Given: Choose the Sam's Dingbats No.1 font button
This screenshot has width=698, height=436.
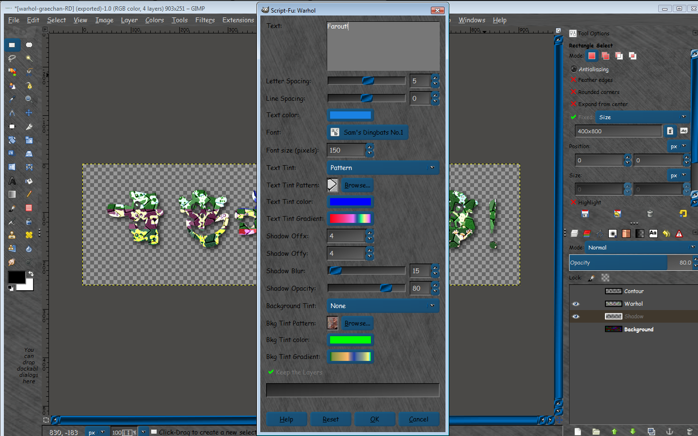Looking at the screenshot, I should pos(368,132).
